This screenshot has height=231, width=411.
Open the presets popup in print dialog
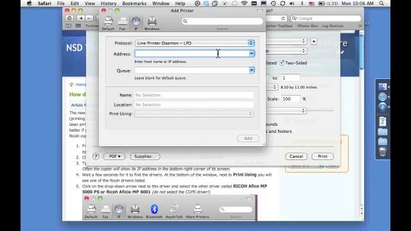[x=286, y=51]
